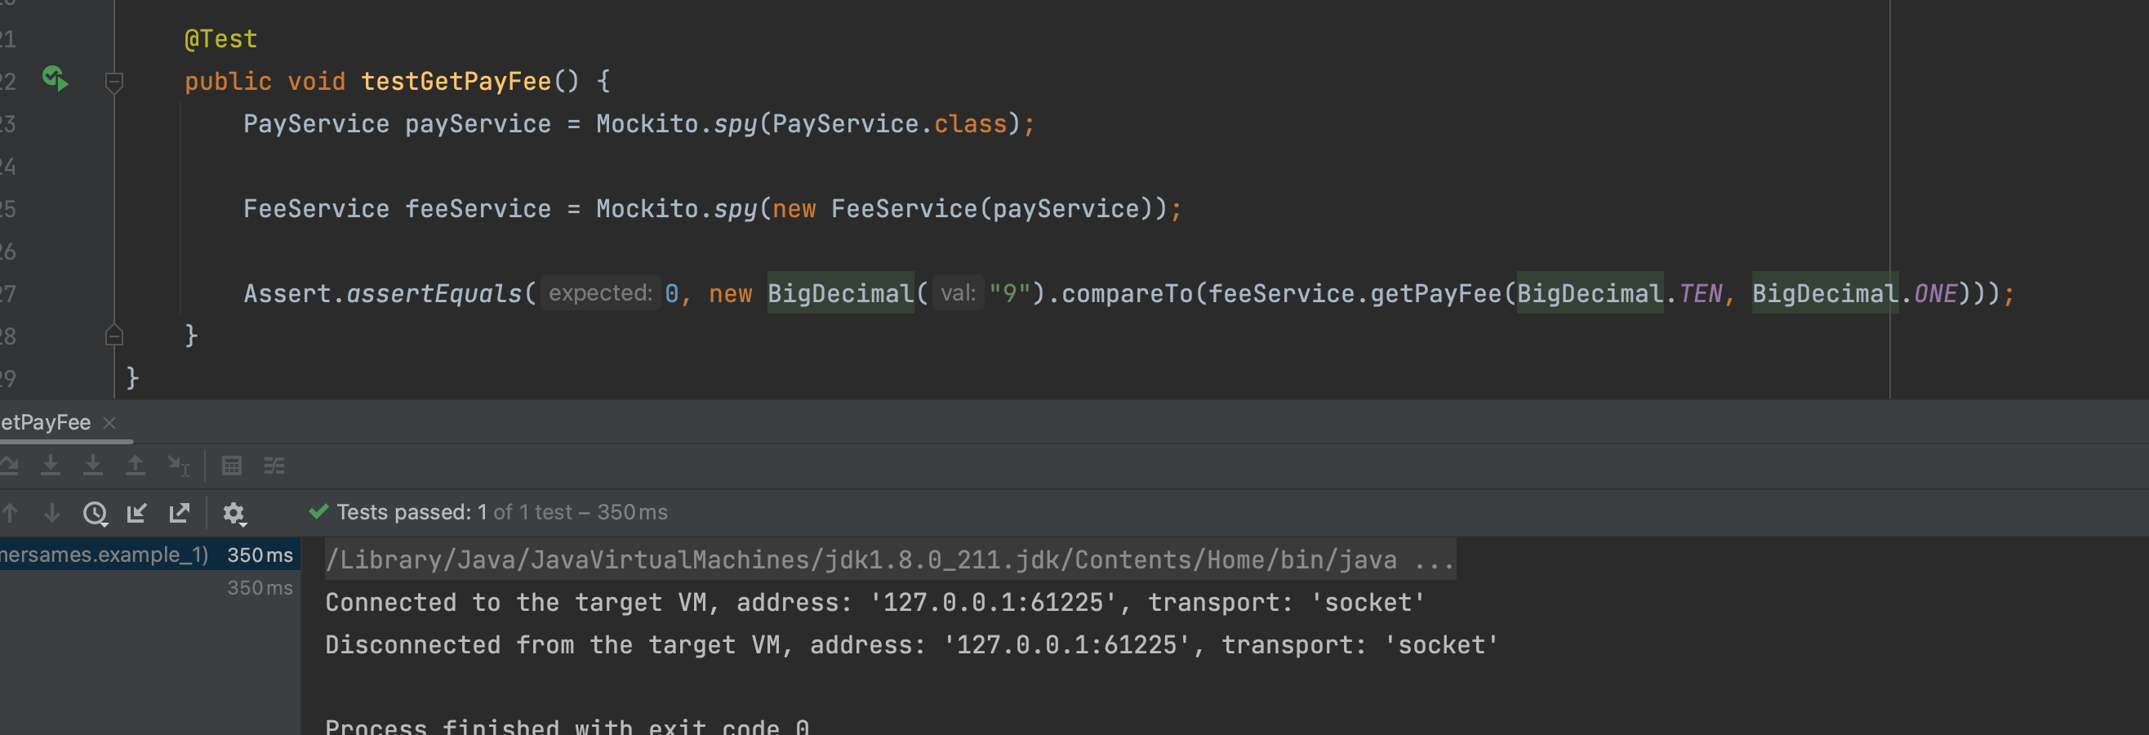
Task: Click the 'val:' parameter hint
Action: tap(959, 293)
